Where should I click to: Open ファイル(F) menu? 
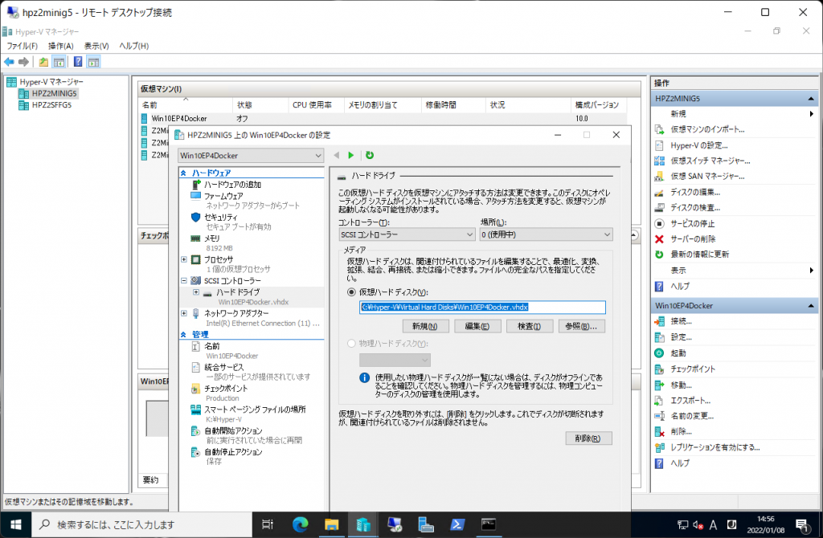(x=22, y=46)
